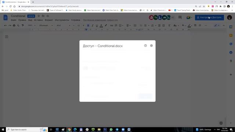
Task: Open the Справка menu
Action: [76, 20]
